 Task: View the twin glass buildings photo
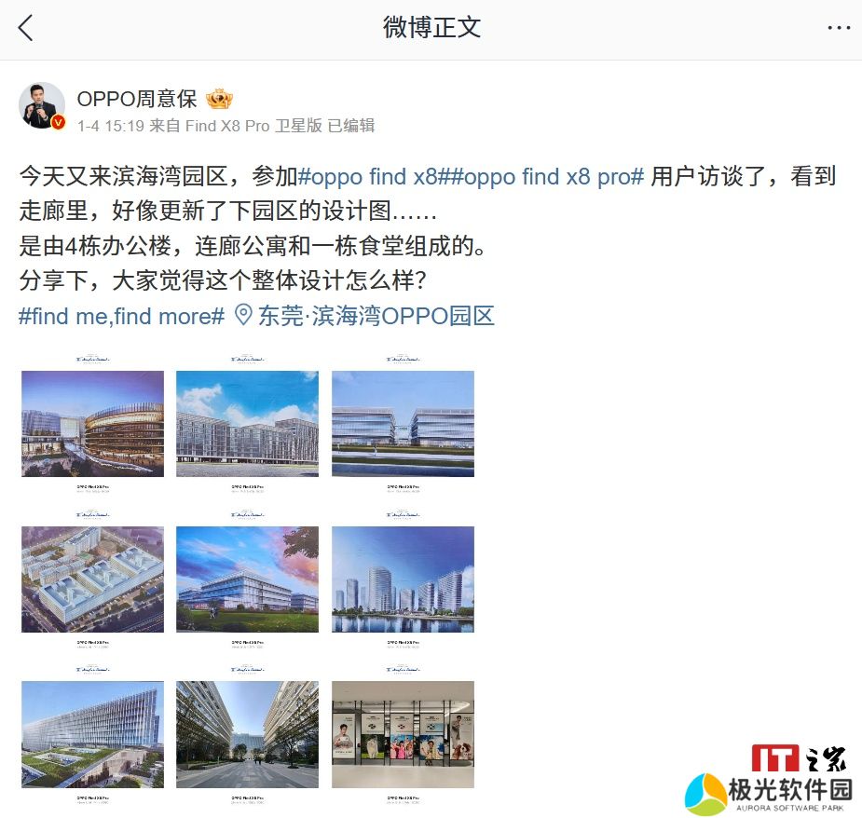click(x=403, y=423)
